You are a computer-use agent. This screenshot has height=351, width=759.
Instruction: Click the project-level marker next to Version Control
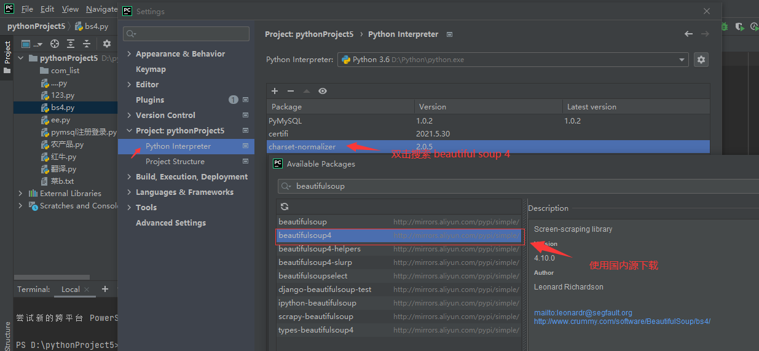pyautogui.click(x=246, y=115)
